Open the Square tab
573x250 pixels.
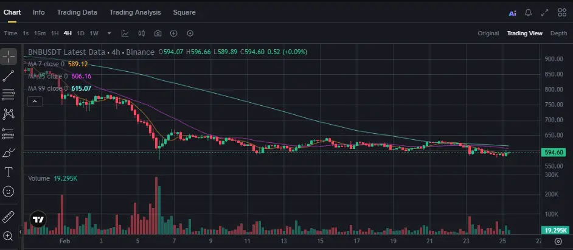184,12
